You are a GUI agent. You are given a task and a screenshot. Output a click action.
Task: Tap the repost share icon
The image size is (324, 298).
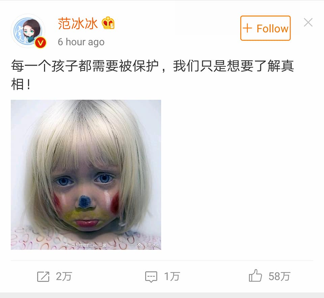coord(43,276)
